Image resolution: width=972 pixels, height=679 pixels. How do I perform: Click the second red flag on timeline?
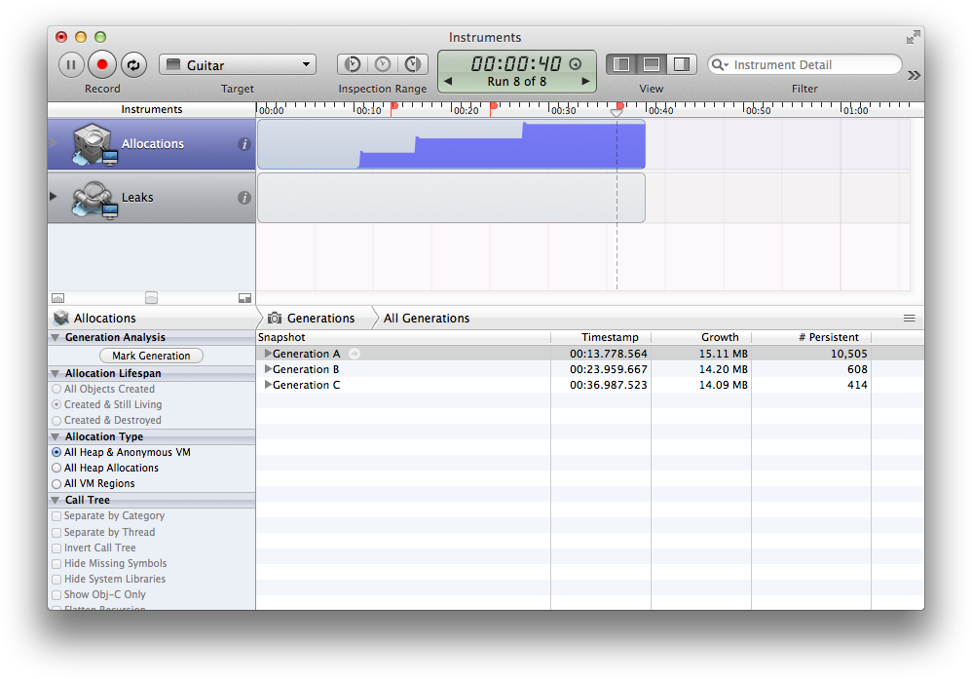(x=494, y=108)
